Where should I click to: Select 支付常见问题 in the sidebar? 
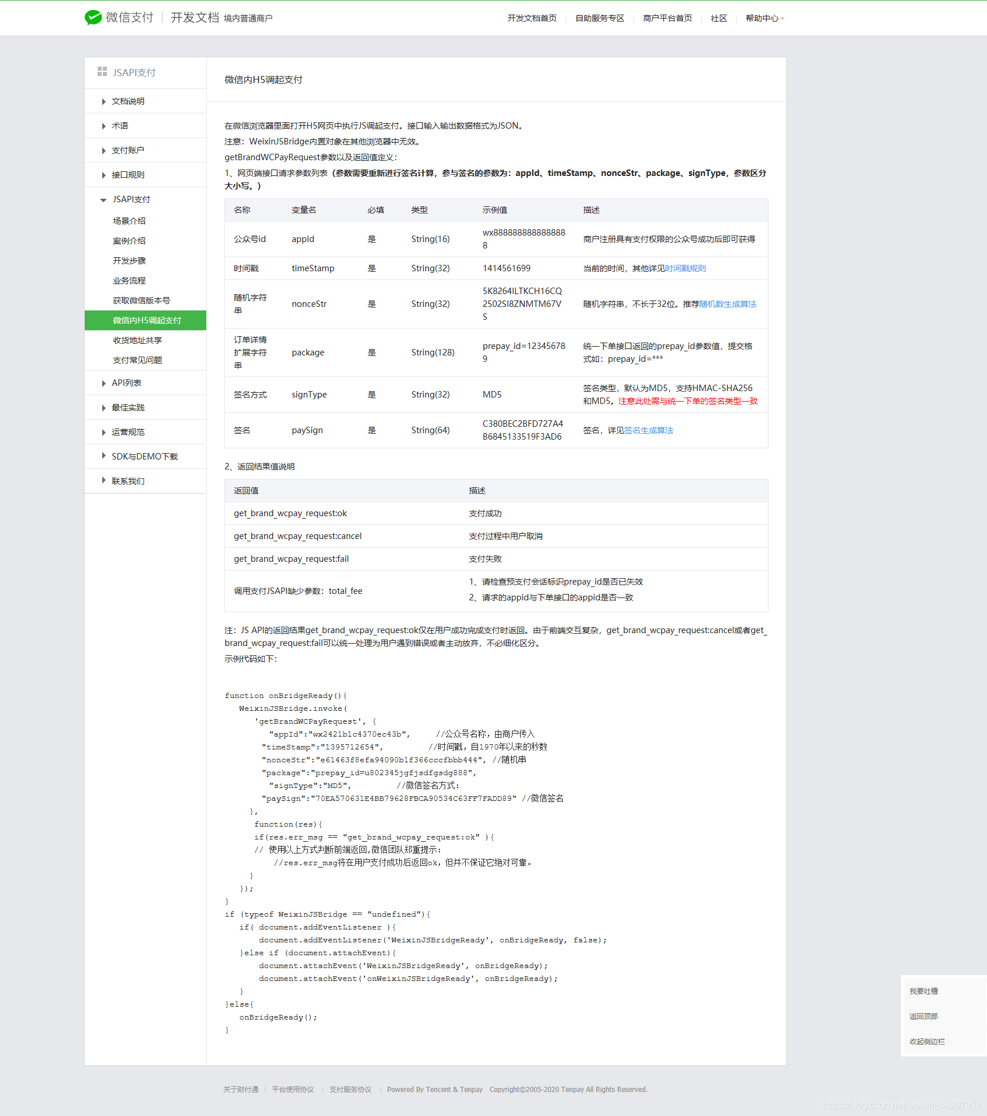click(x=137, y=360)
